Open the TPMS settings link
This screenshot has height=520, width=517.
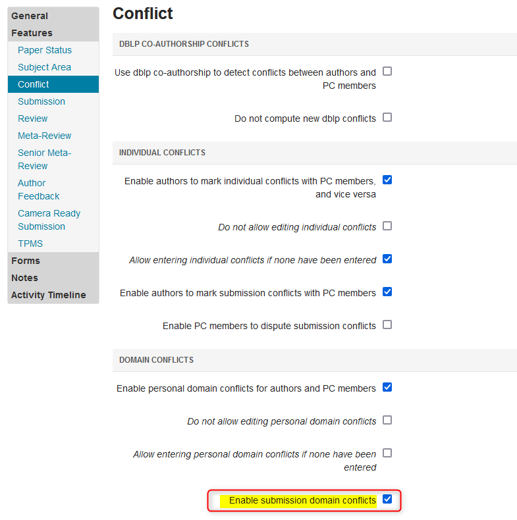coord(30,244)
